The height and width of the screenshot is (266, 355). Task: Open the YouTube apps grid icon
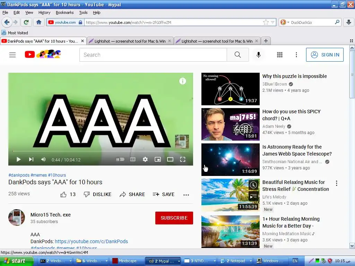280,55
